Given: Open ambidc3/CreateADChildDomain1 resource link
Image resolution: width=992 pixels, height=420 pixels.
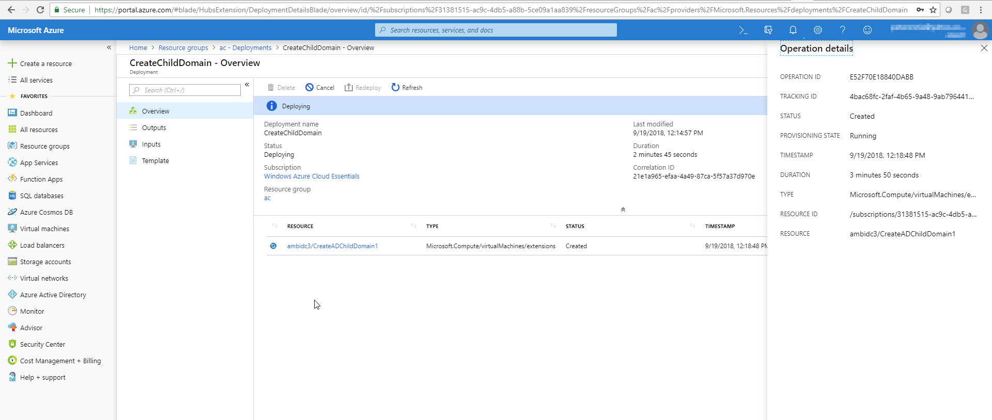Looking at the screenshot, I should (332, 246).
